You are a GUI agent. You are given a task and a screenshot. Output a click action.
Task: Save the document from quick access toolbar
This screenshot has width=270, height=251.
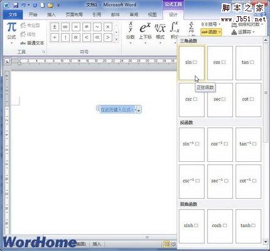tap(16, 5)
